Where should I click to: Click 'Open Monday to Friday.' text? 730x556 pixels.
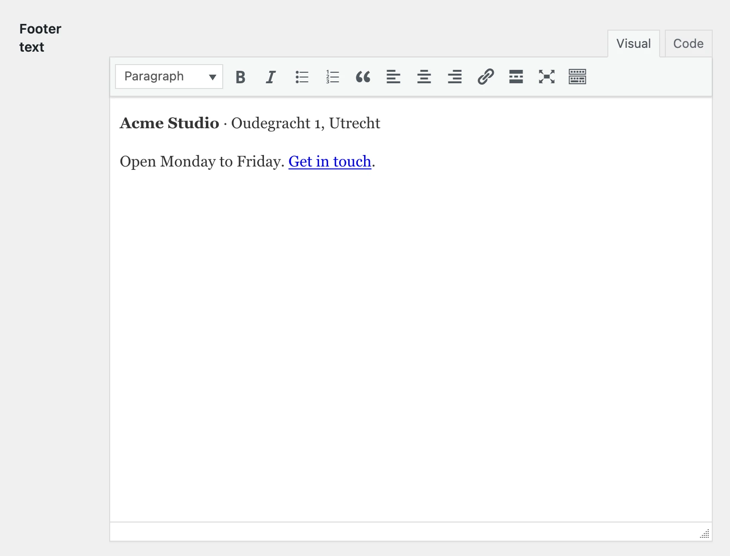(202, 162)
